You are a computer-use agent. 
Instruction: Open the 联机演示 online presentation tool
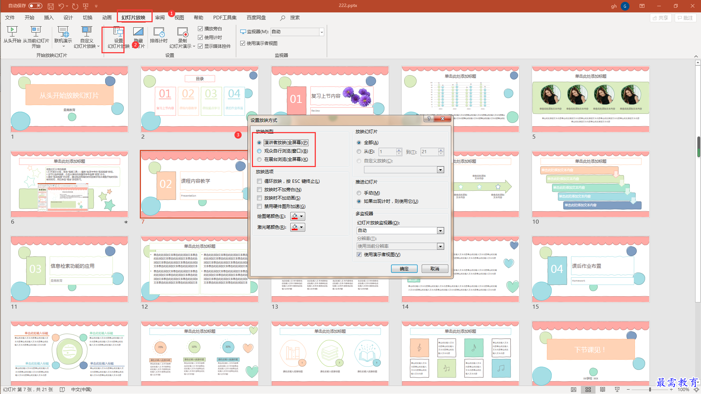click(x=63, y=35)
